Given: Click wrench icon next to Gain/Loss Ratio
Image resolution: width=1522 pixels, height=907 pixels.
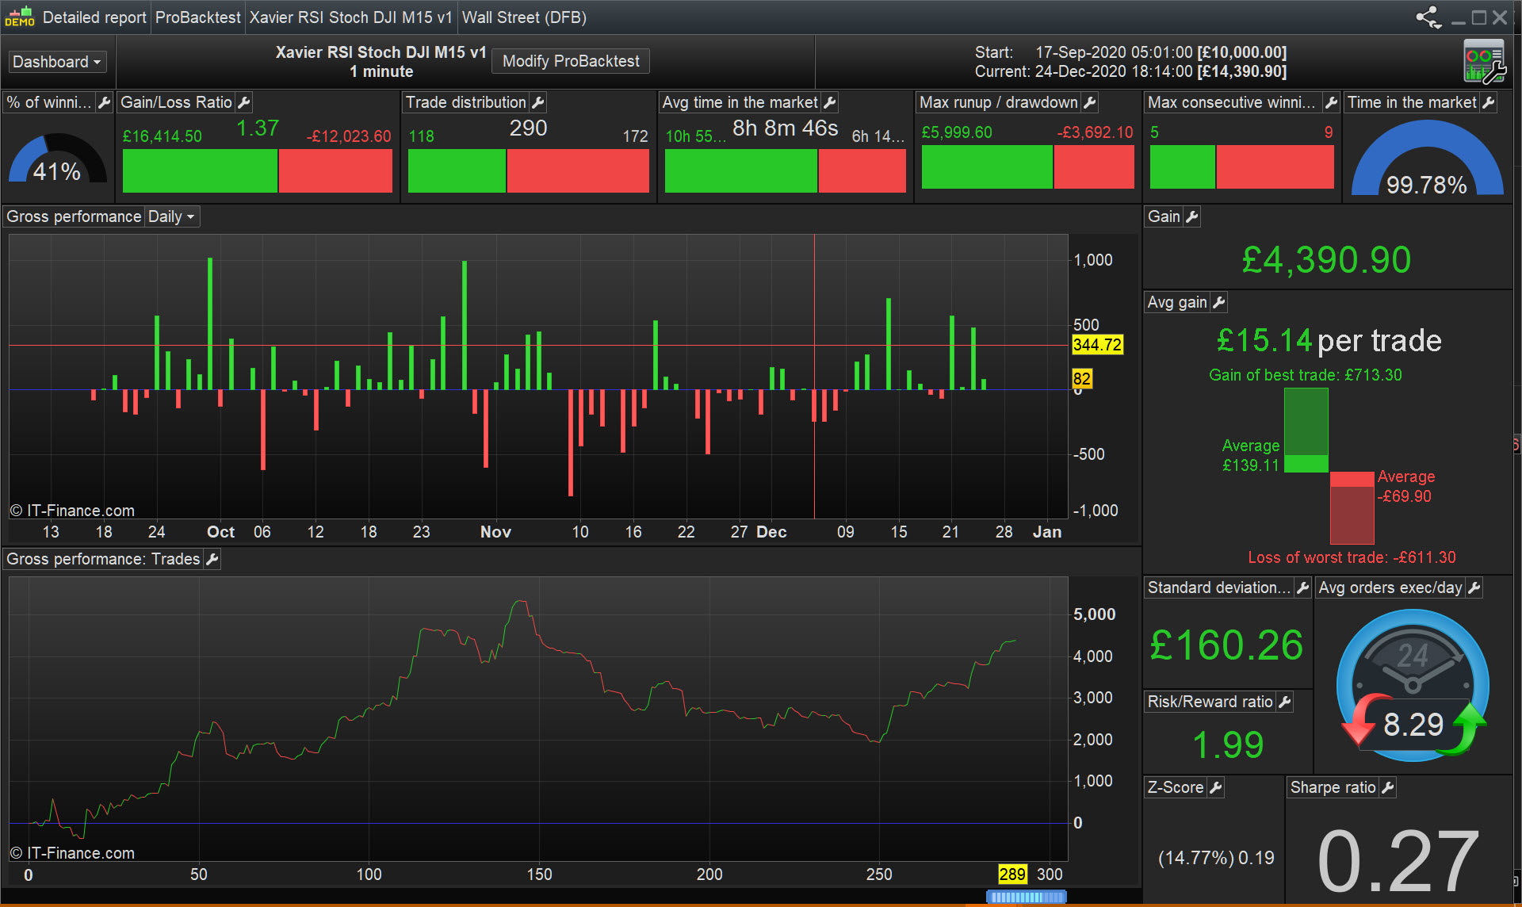Looking at the screenshot, I should click(x=244, y=102).
